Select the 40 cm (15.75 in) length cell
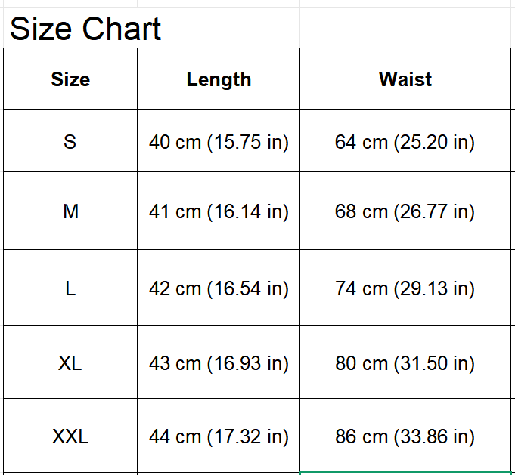 (219, 141)
